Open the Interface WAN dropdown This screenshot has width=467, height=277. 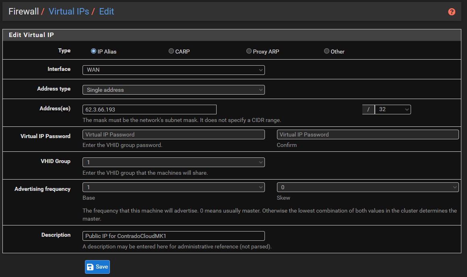tap(174, 70)
